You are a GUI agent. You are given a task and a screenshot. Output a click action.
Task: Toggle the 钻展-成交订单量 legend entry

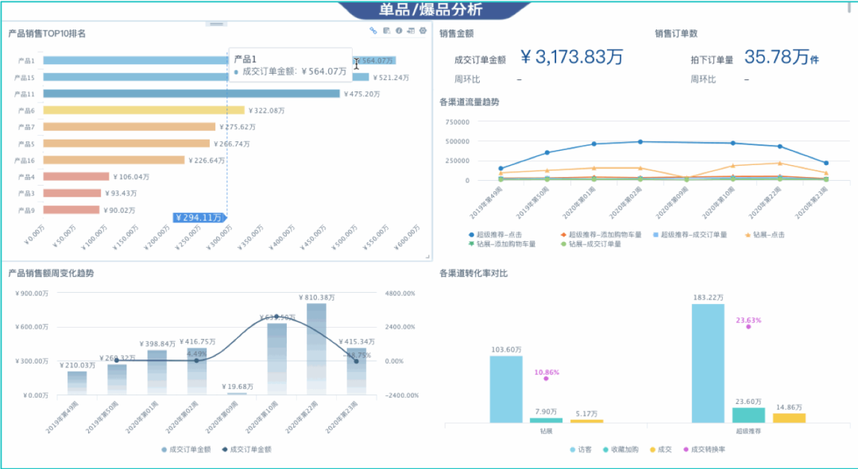point(592,244)
